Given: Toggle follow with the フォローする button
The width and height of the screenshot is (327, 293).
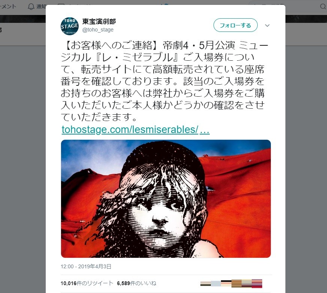Looking at the screenshot, I should click(x=236, y=25).
